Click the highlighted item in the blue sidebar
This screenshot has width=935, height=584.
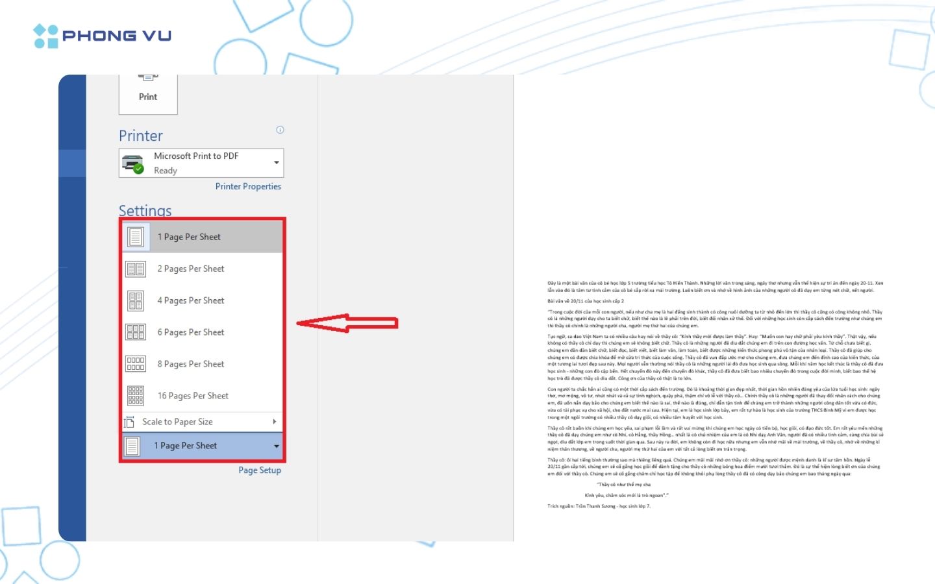72,163
